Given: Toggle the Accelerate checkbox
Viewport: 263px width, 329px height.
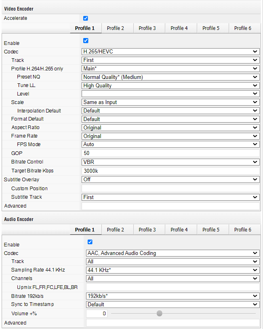Looking at the screenshot, I should [x=85, y=18].
